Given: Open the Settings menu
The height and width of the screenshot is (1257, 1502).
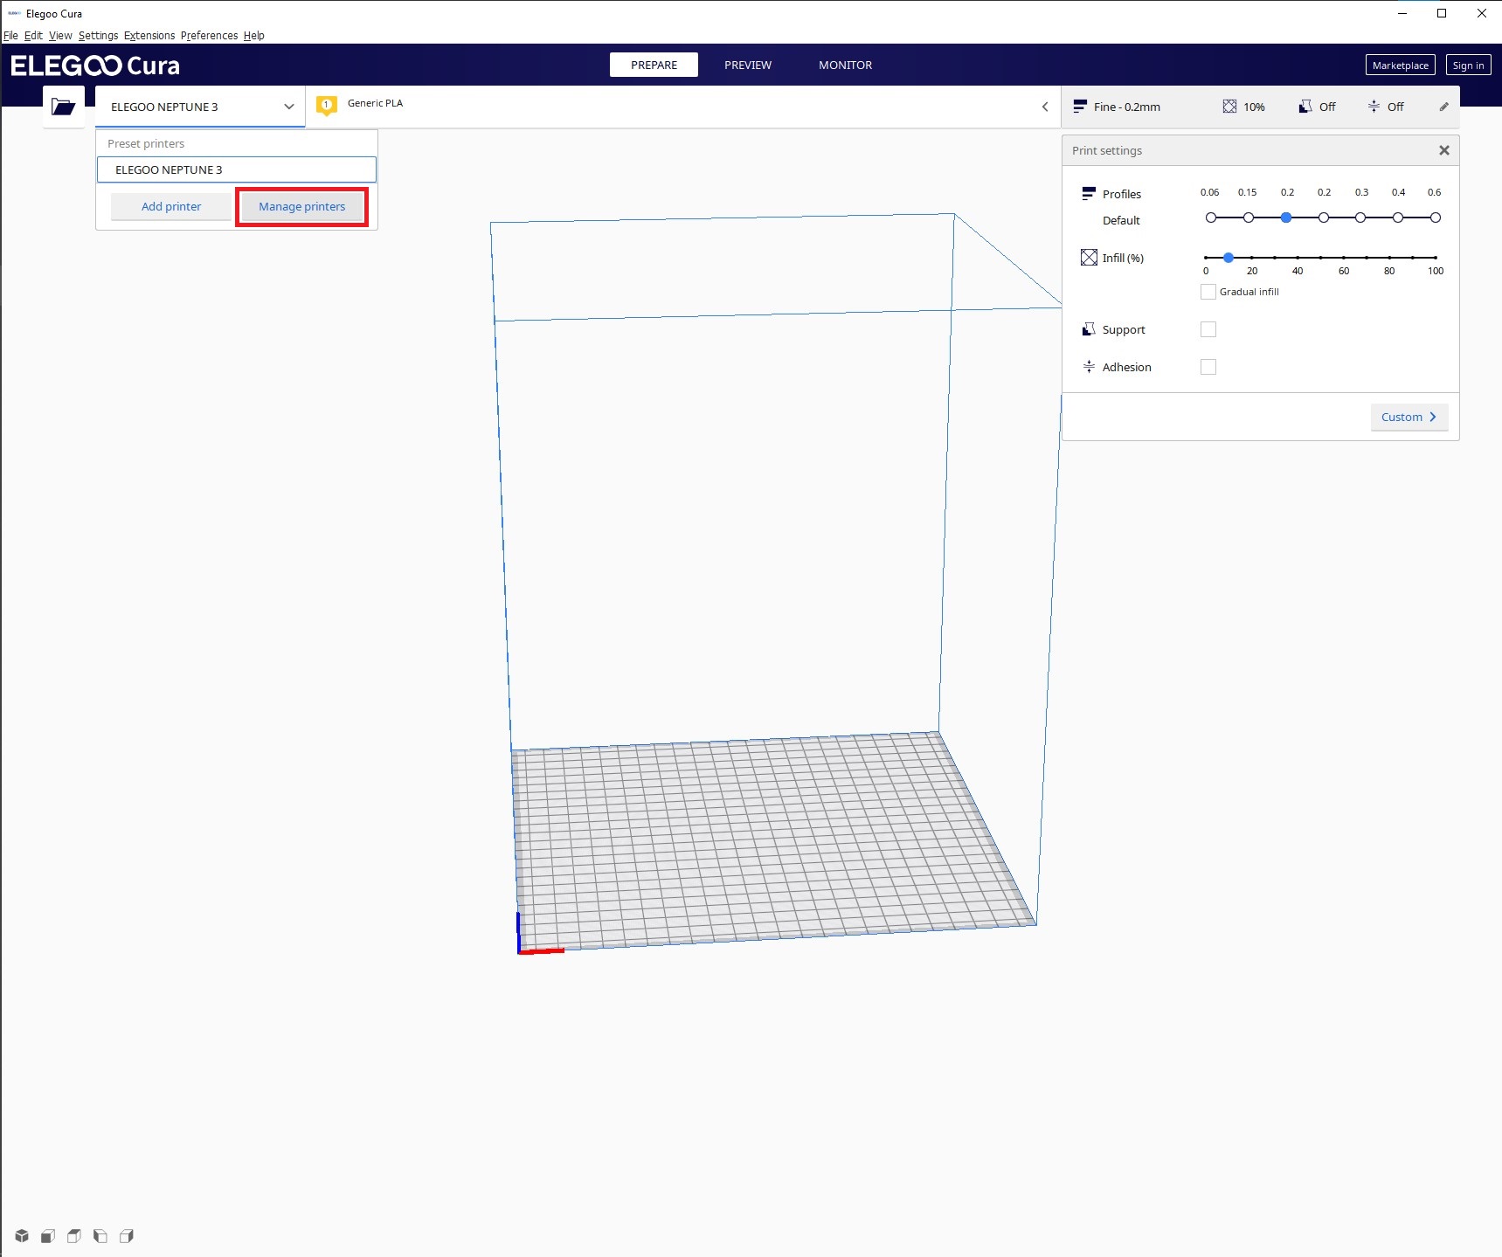Looking at the screenshot, I should coord(98,36).
